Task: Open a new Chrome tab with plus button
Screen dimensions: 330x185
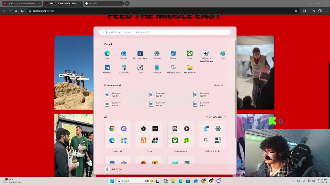Action: tap(127, 4)
